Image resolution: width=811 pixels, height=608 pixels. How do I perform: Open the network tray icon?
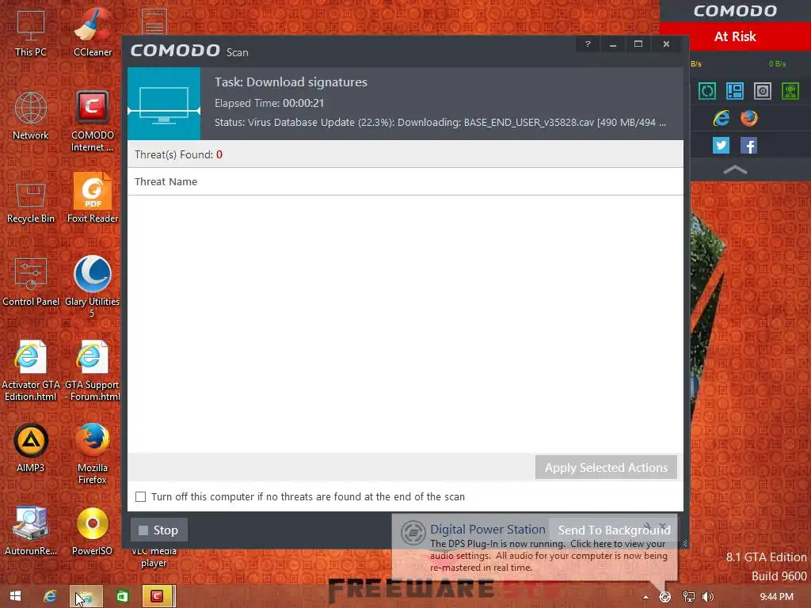point(688,597)
